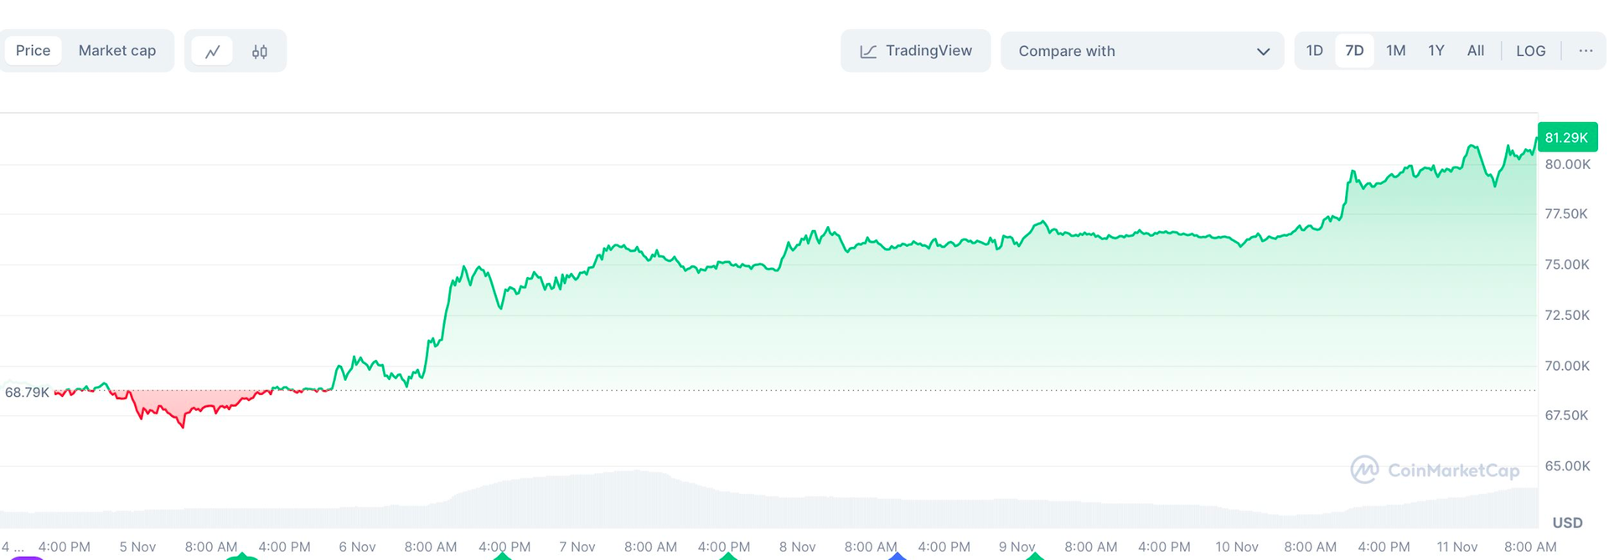This screenshot has width=1609, height=560.
Task: Toggle the LOG scale option
Action: tap(1530, 51)
